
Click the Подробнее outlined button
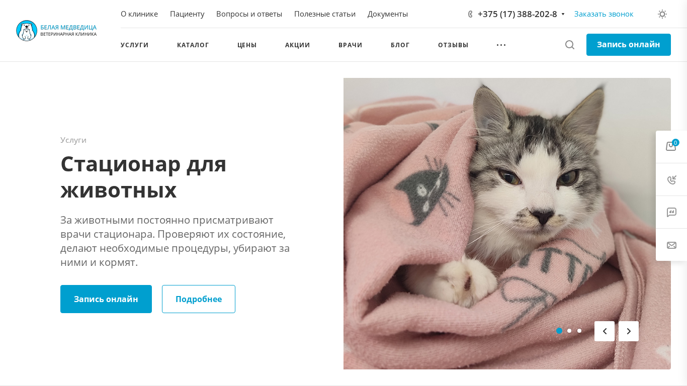[199, 299]
